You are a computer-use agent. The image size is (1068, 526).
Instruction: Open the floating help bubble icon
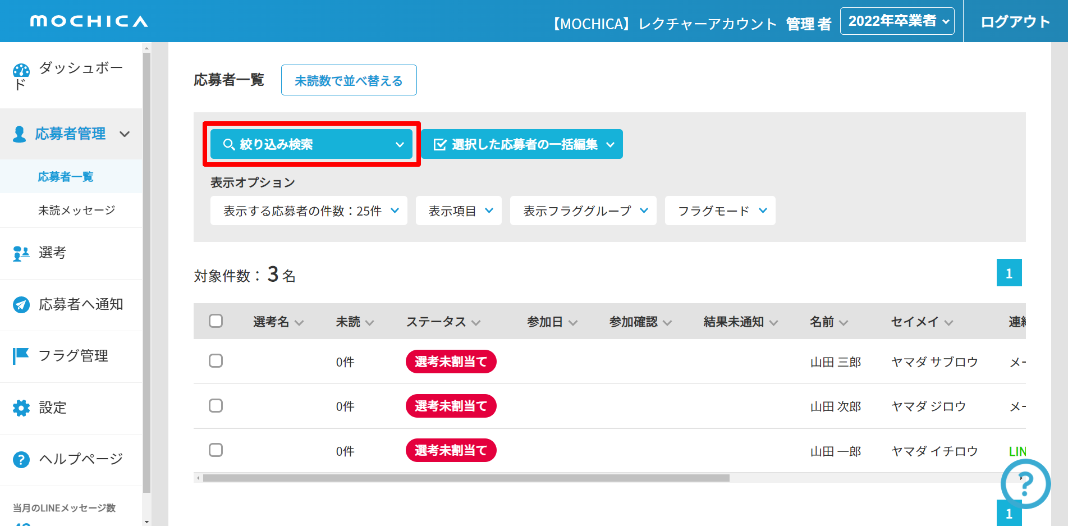[x=1025, y=483]
